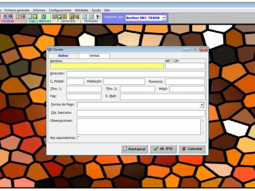Open the printer selection dropdown arrow
This screenshot has width=255, height=191.
[164, 18]
